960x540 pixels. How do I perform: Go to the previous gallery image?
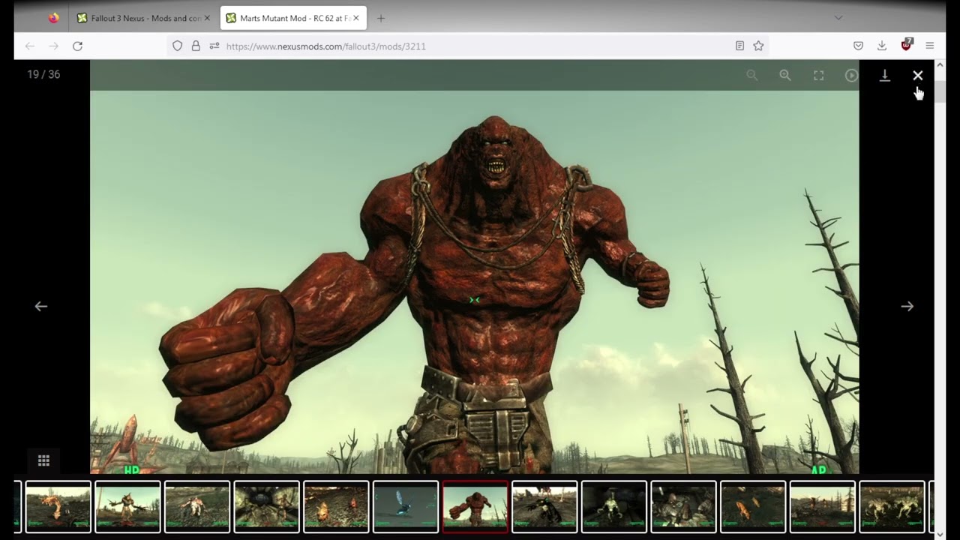pos(41,306)
